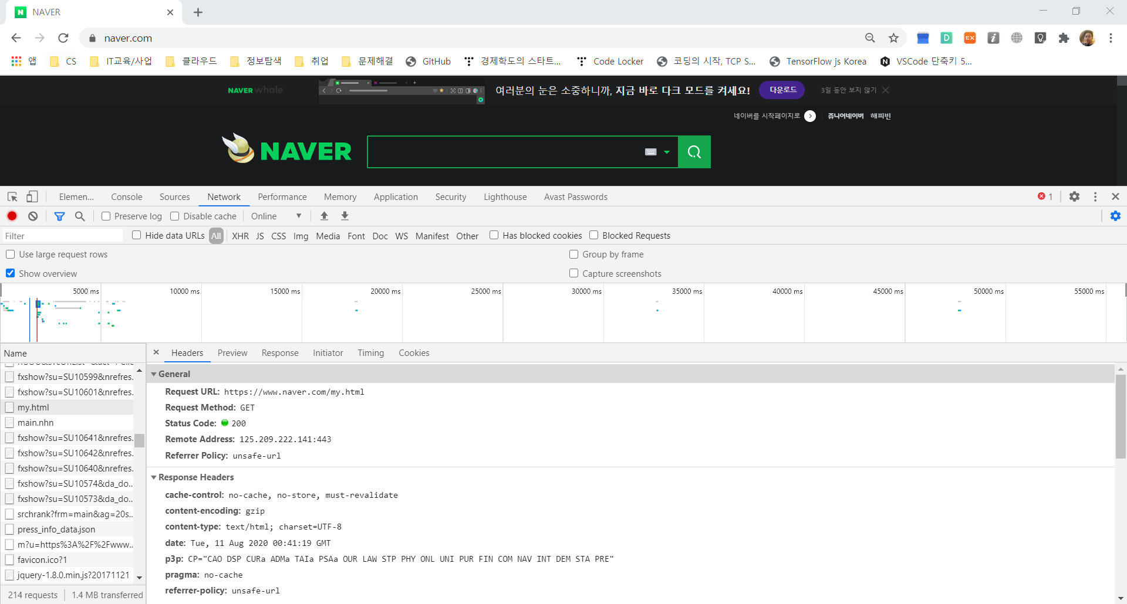This screenshot has height=604, width=1127.
Task: Check Blocked Requests
Action: (x=593, y=235)
